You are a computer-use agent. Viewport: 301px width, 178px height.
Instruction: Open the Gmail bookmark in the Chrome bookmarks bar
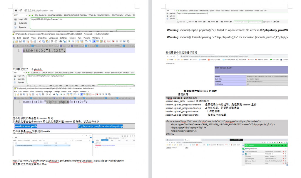(x=250, y=60)
